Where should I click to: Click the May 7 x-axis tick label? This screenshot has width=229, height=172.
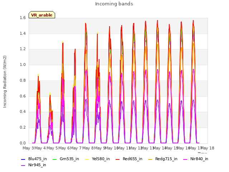tap(76, 148)
